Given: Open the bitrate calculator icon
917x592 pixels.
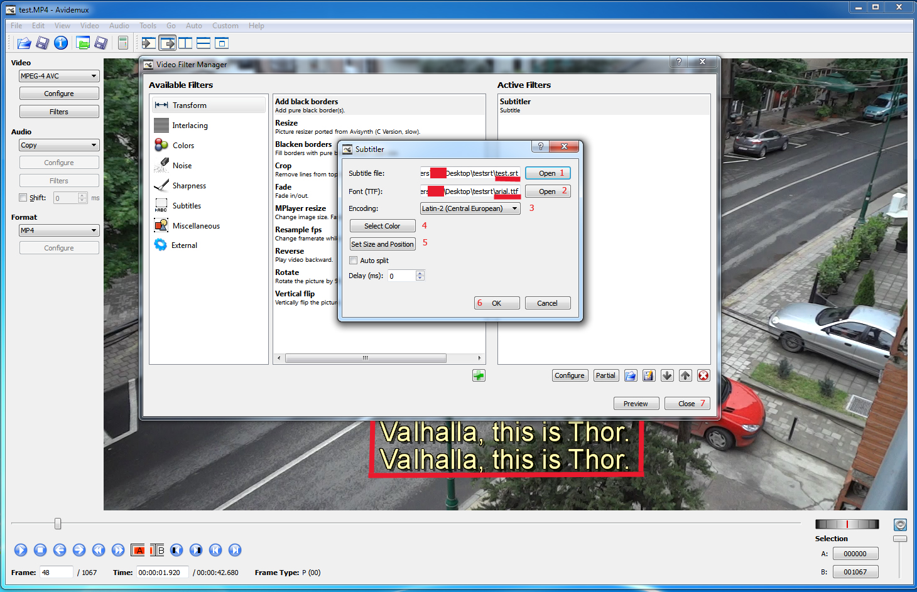Looking at the screenshot, I should 123,43.
